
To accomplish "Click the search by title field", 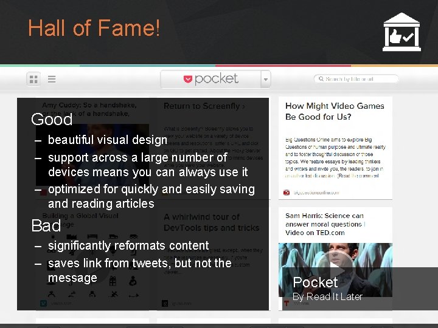I will (x=356, y=79).
